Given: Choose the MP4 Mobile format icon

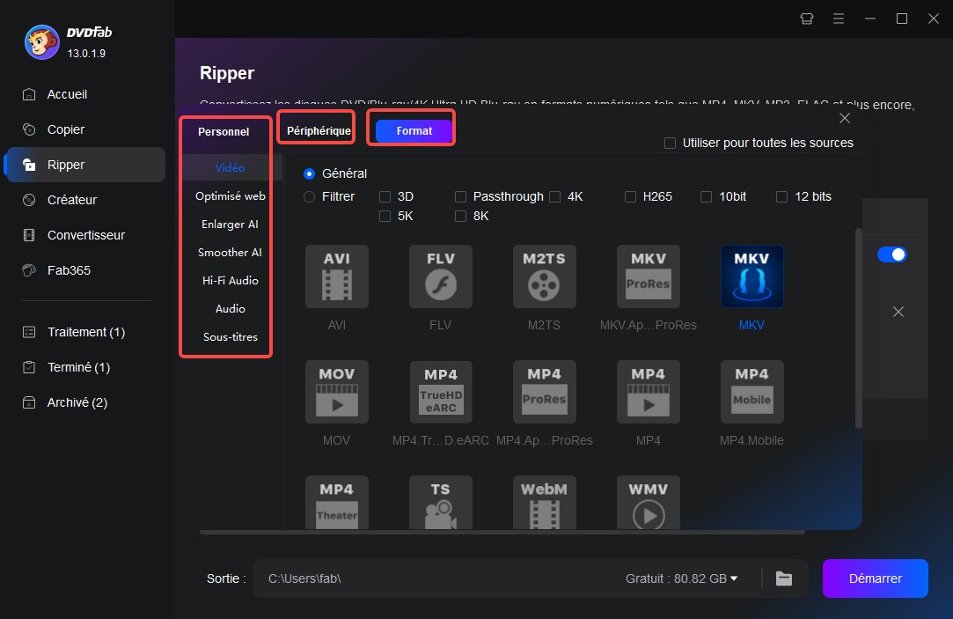Looking at the screenshot, I should (751, 392).
